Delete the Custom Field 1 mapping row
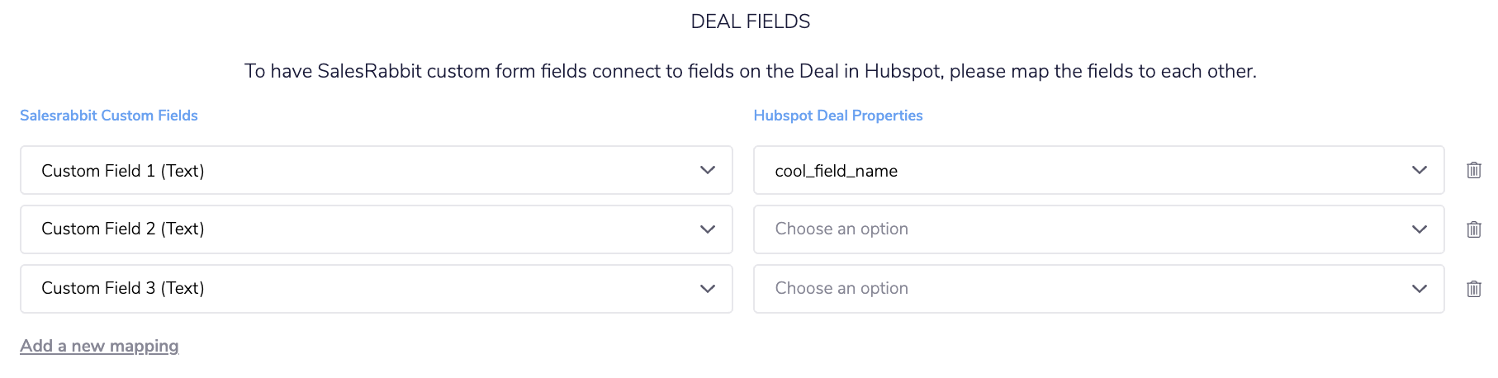This screenshot has width=1498, height=378. point(1473,170)
